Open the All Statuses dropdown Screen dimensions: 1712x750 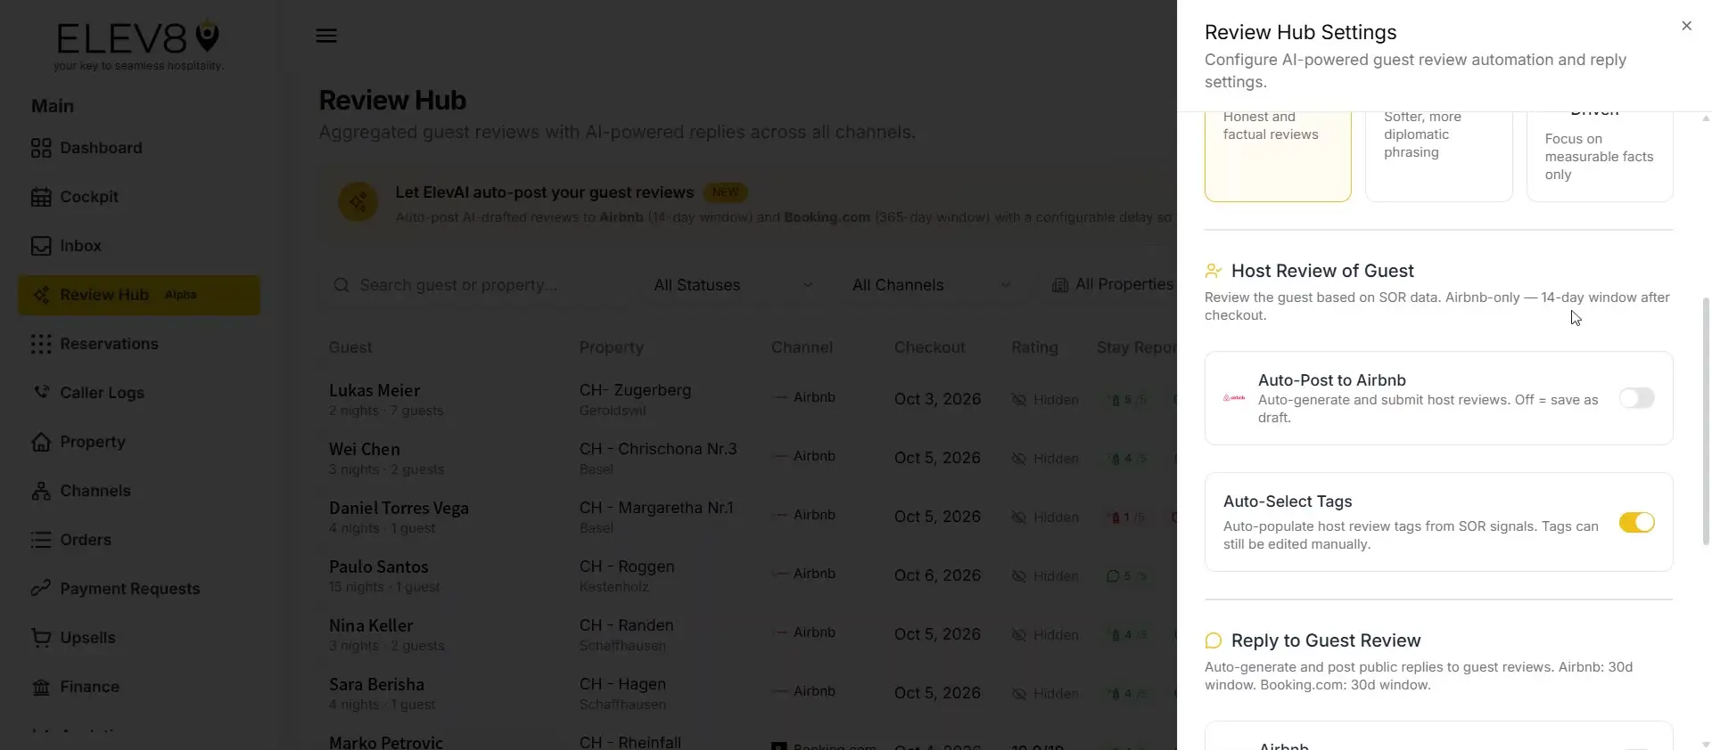tap(734, 285)
